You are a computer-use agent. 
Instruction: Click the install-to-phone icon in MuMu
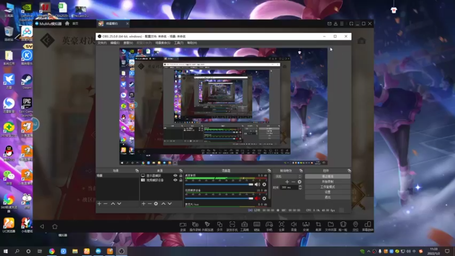(232, 225)
